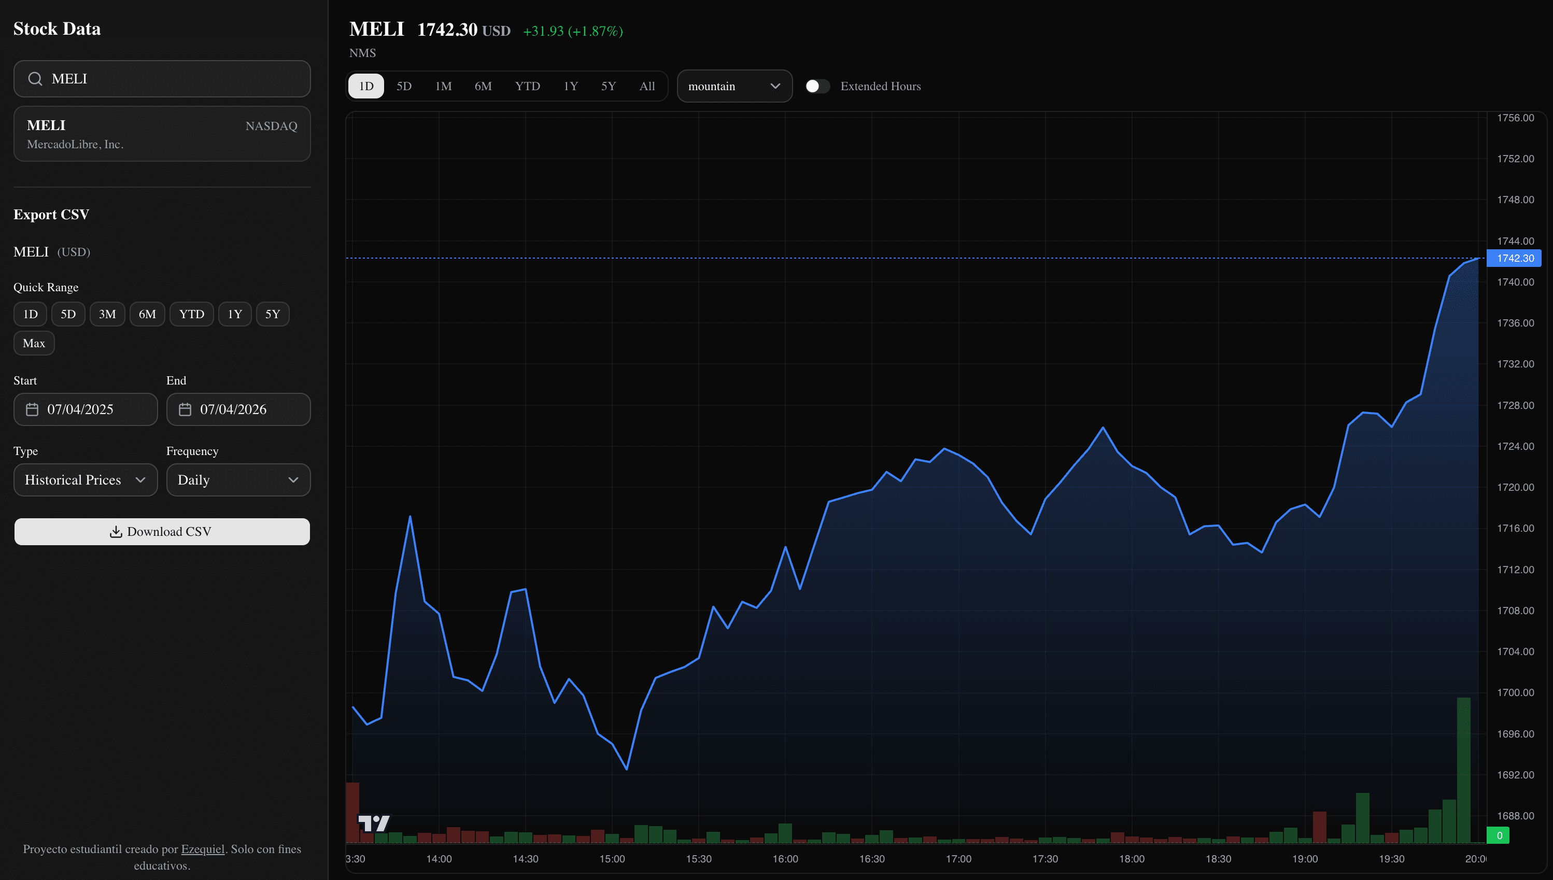1553x880 pixels.
Task: Click the Download CSV button
Action: pyautogui.click(x=162, y=532)
